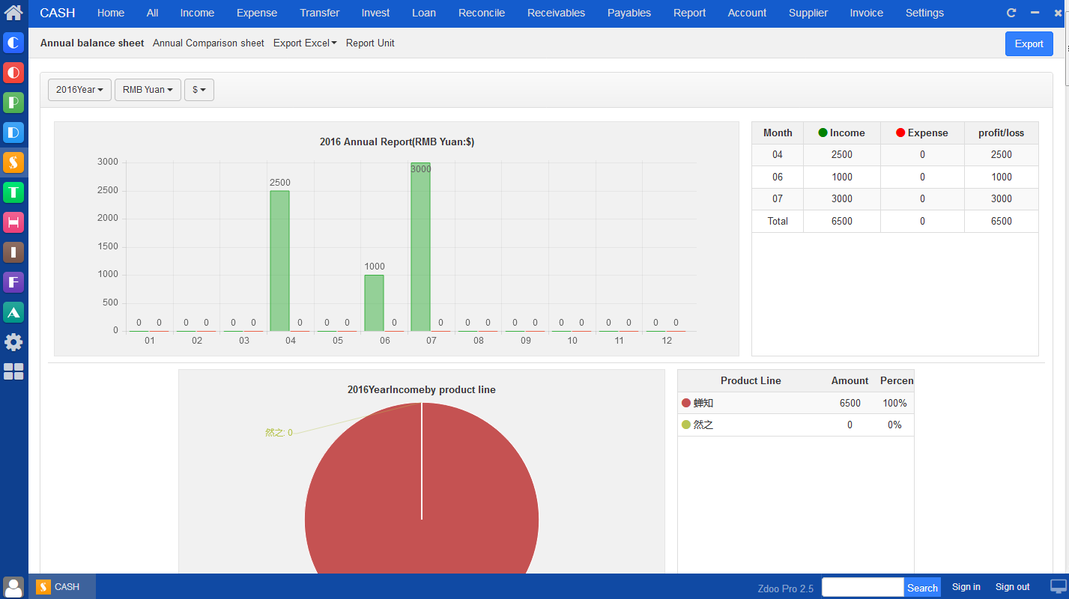Click the Amount column header

coord(850,381)
